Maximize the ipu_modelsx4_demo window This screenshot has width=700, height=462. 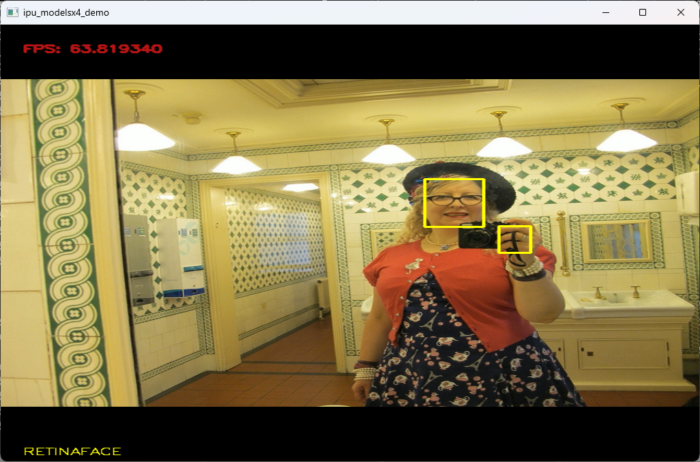(643, 12)
